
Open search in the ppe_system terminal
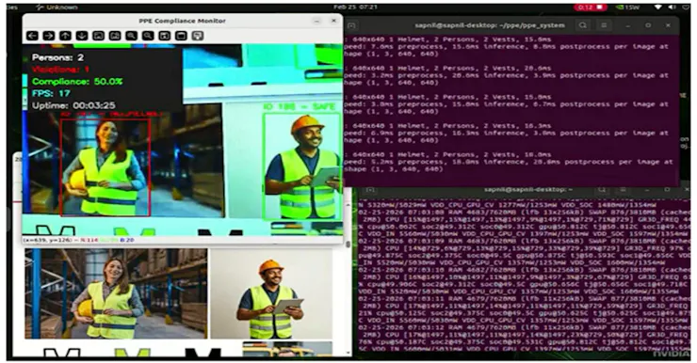[583, 25]
